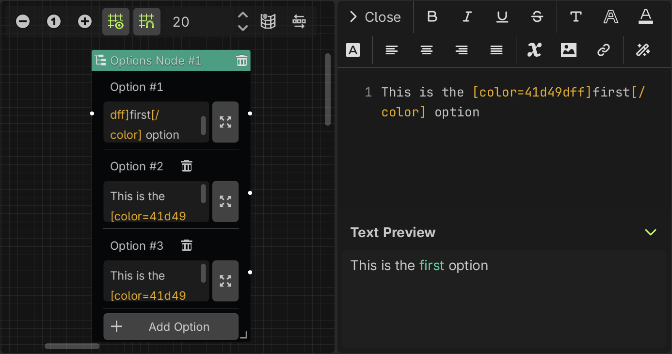672x354 pixels.
Task: Toggle snap to grid
Action: [x=147, y=21]
